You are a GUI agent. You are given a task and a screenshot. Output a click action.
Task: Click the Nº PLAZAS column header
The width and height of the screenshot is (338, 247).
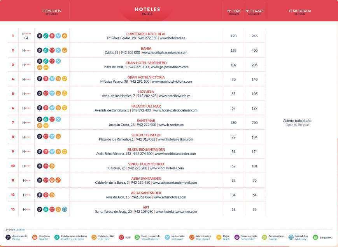pyautogui.click(x=254, y=11)
